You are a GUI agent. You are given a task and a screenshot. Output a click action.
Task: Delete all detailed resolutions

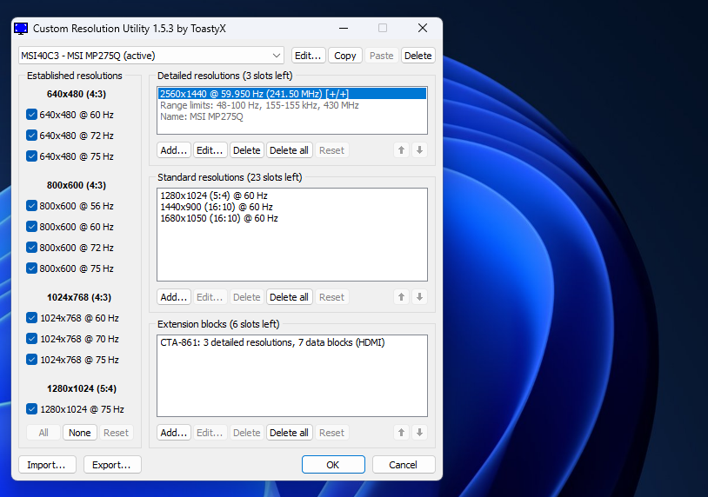289,150
